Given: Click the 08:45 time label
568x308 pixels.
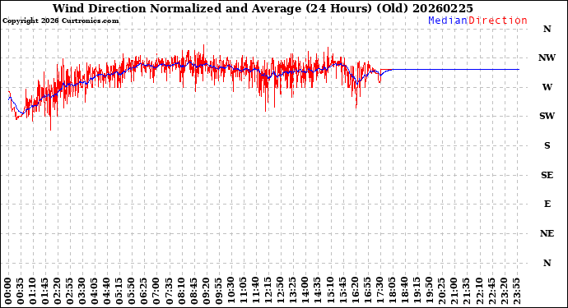Looking at the screenshot, I should pos(193,291).
